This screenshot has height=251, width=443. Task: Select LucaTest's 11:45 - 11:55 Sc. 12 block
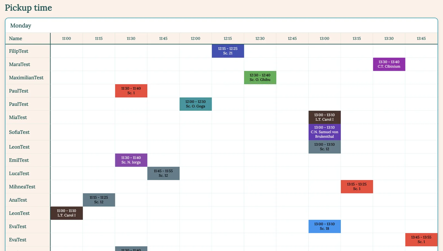163,174
